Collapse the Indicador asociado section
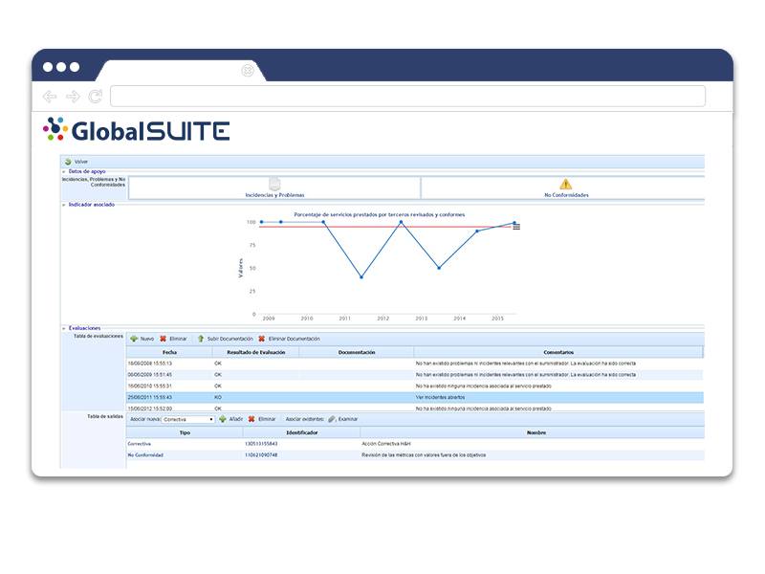Viewport: 765px width, 574px height. (64, 204)
